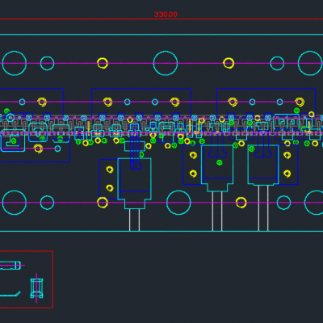Viewport: 323px width, 323px height.
Task: Select the red 330.00 dimension text
Action: point(166,15)
